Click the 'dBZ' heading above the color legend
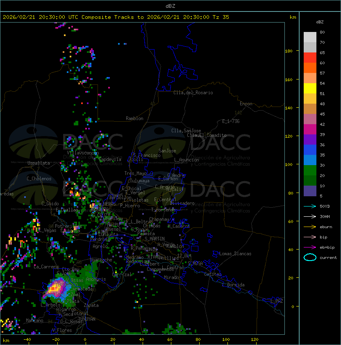 point(320,22)
